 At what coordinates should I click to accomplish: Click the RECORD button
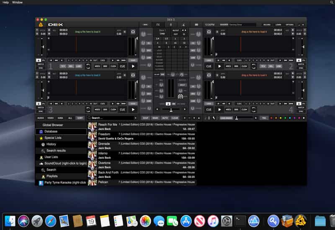(266, 25)
